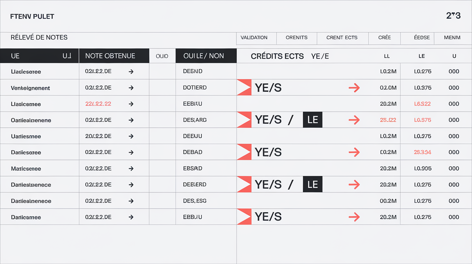Click the red arrow in the Venkeignenent row
Viewport: 472px width, 264px height.
point(354,88)
